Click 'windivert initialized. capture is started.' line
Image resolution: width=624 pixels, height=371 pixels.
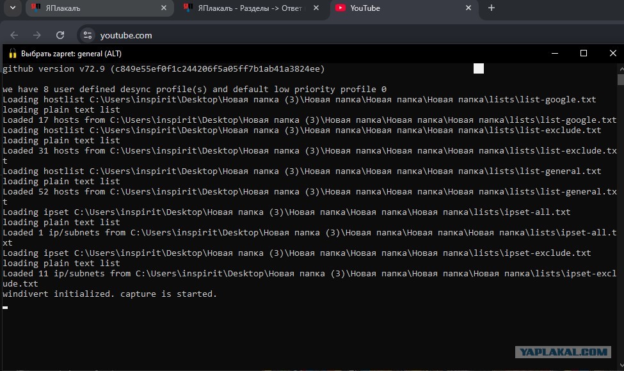[x=109, y=294]
